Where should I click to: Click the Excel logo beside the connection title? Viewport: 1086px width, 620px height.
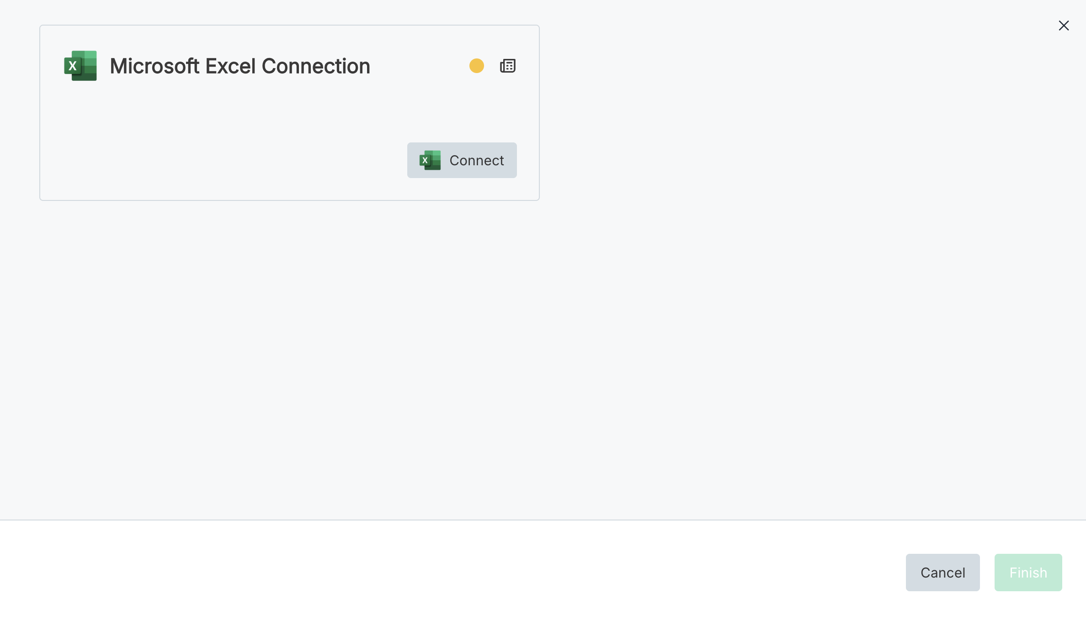(x=80, y=66)
